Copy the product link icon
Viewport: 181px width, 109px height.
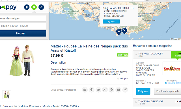click(x=125, y=90)
